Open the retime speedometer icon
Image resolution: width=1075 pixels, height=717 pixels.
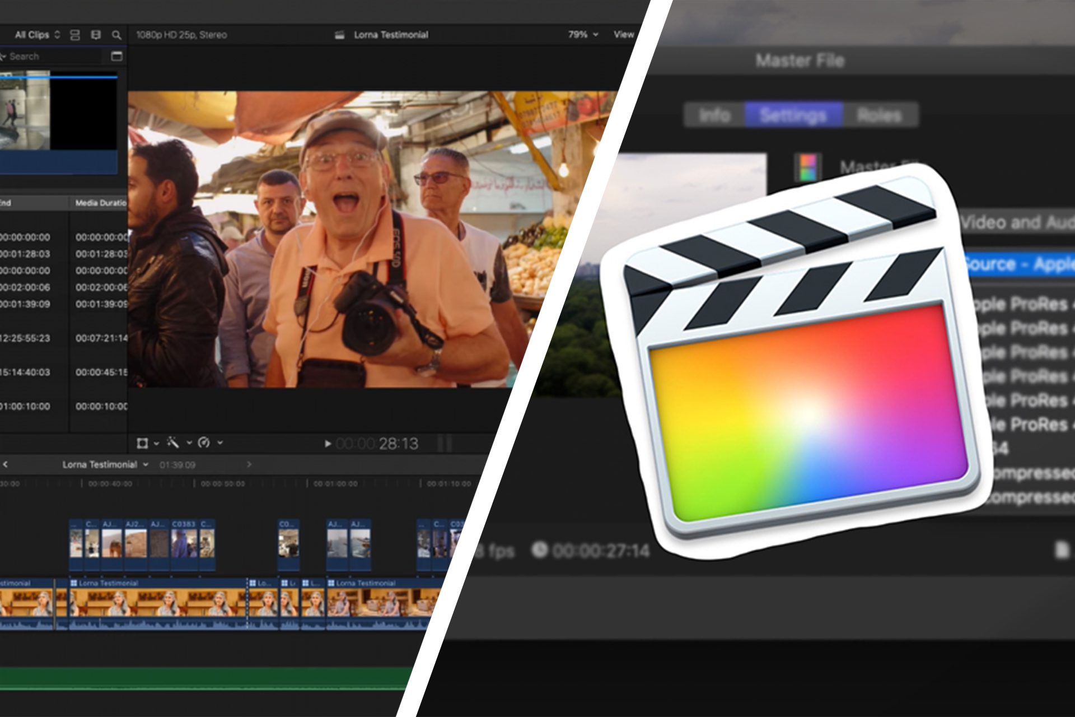tap(204, 443)
